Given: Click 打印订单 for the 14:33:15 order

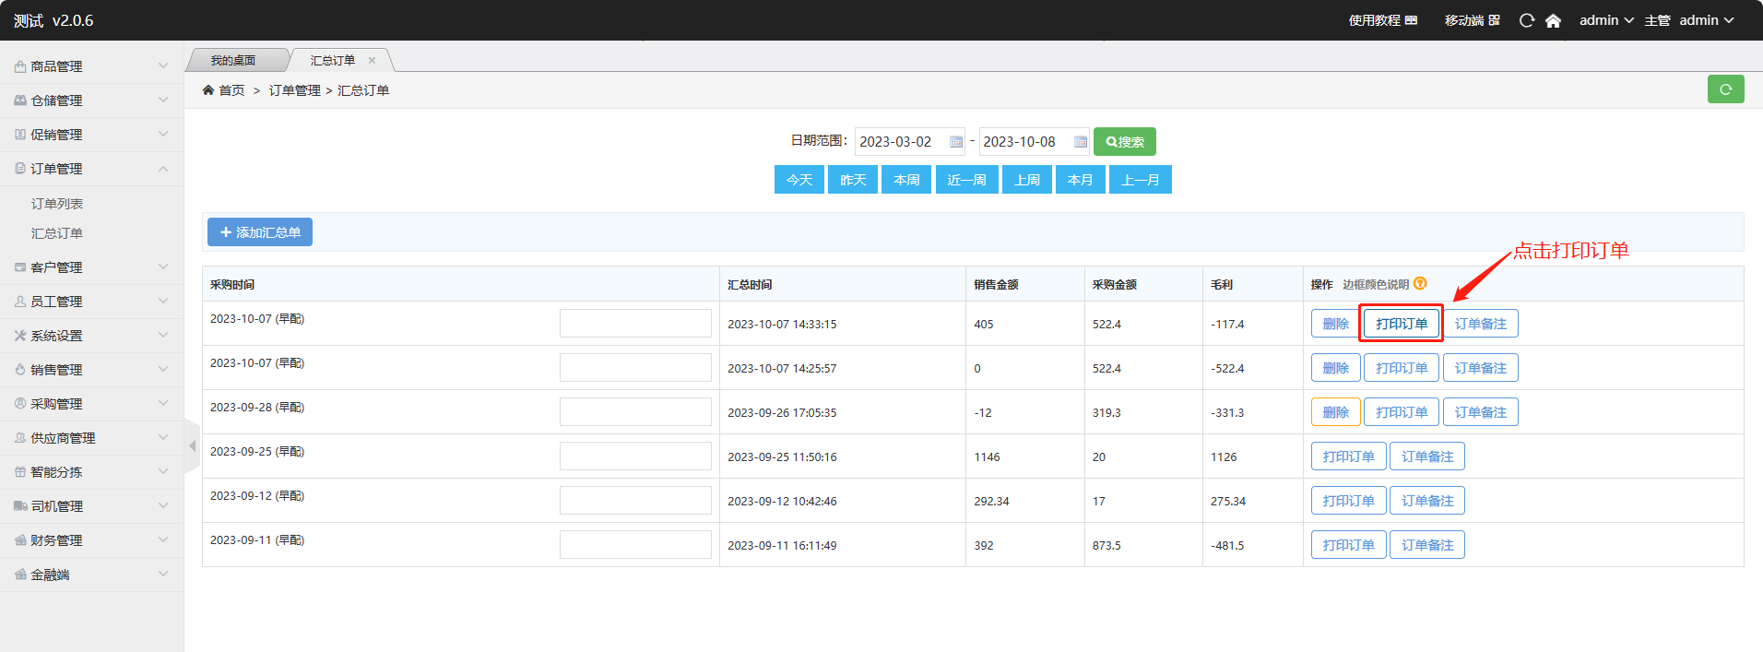Looking at the screenshot, I should point(1402,324).
